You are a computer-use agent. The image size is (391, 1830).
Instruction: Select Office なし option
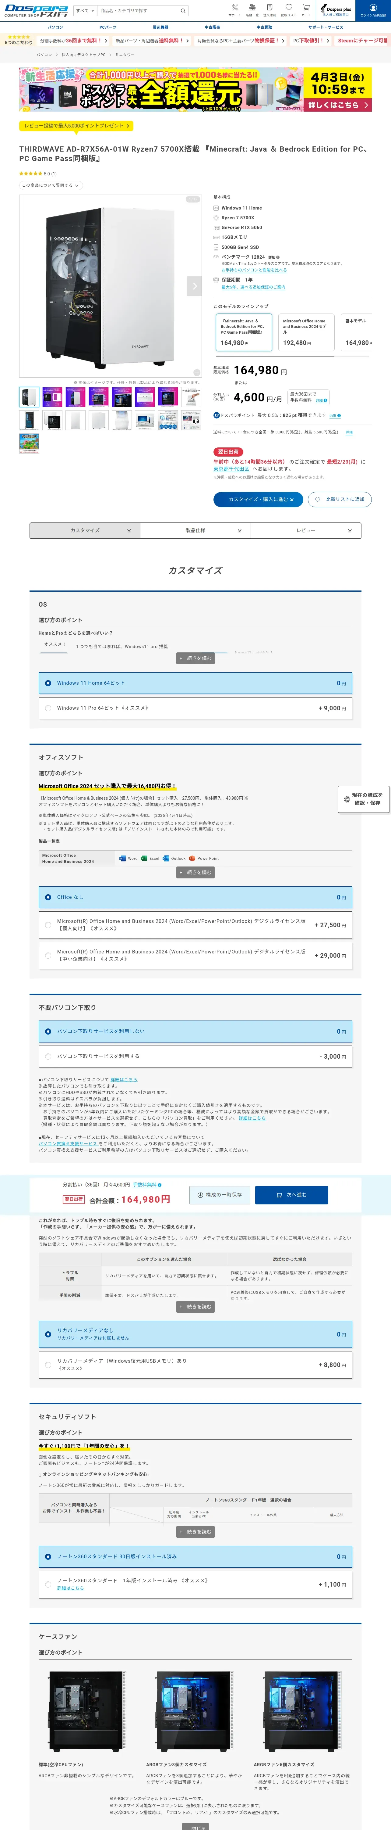pos(195,897)
